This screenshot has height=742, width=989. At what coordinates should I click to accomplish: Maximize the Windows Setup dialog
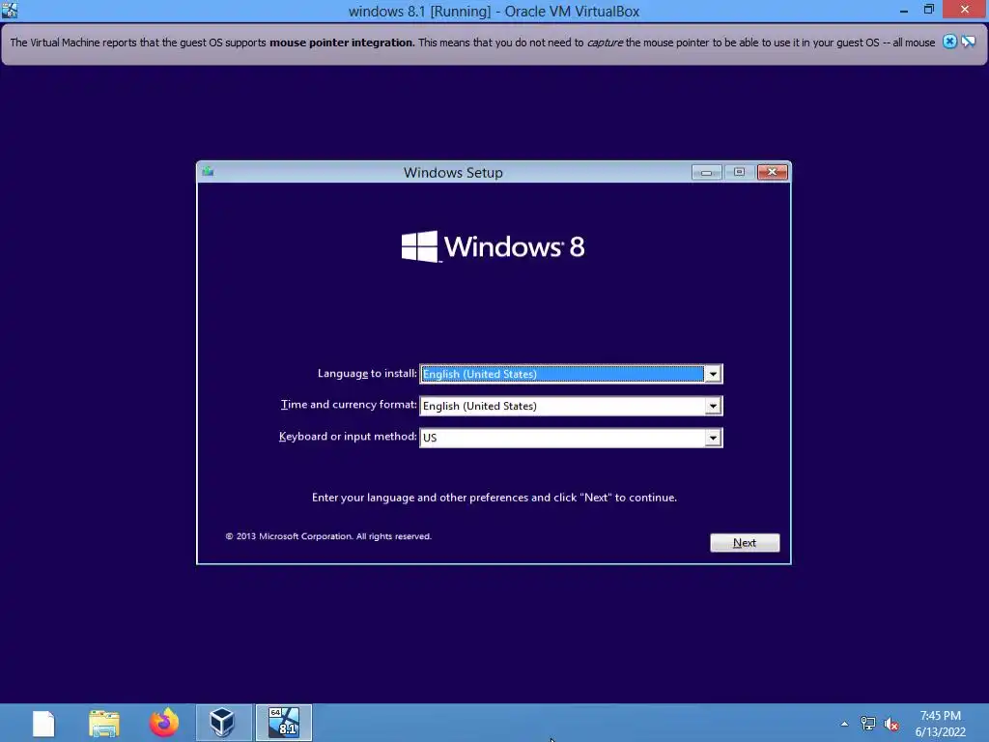tap(739, 172)
